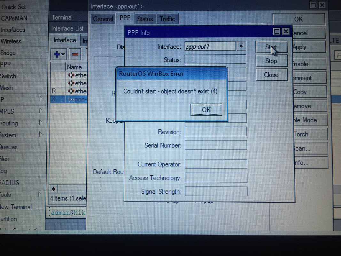Click Apply in Interface window
The image size is (341, 256).
(x=309, y=47)
